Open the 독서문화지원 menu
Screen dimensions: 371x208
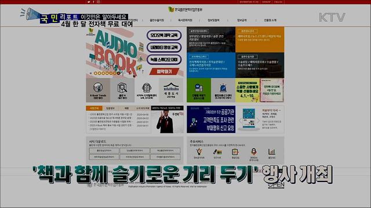click(x=185, y=20)
